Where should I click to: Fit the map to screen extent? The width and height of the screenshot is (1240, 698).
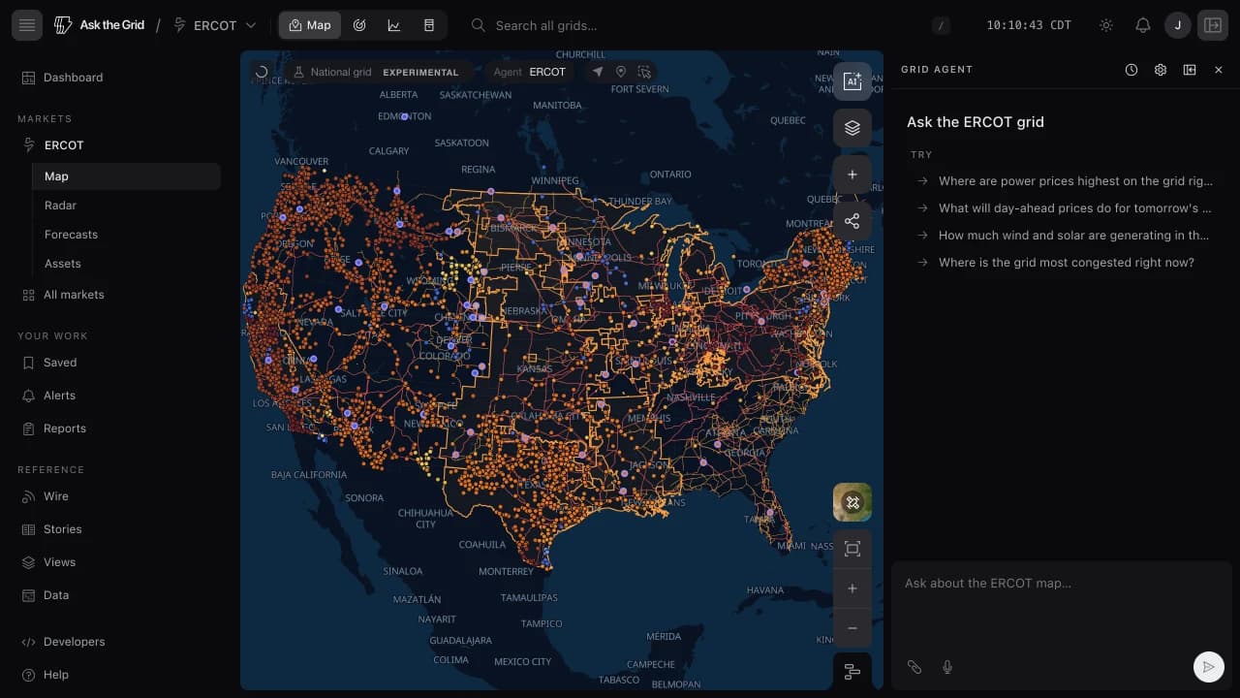[852, 550]
